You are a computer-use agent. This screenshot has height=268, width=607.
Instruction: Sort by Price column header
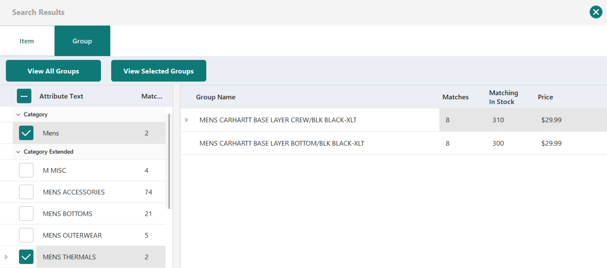point(545,97)
